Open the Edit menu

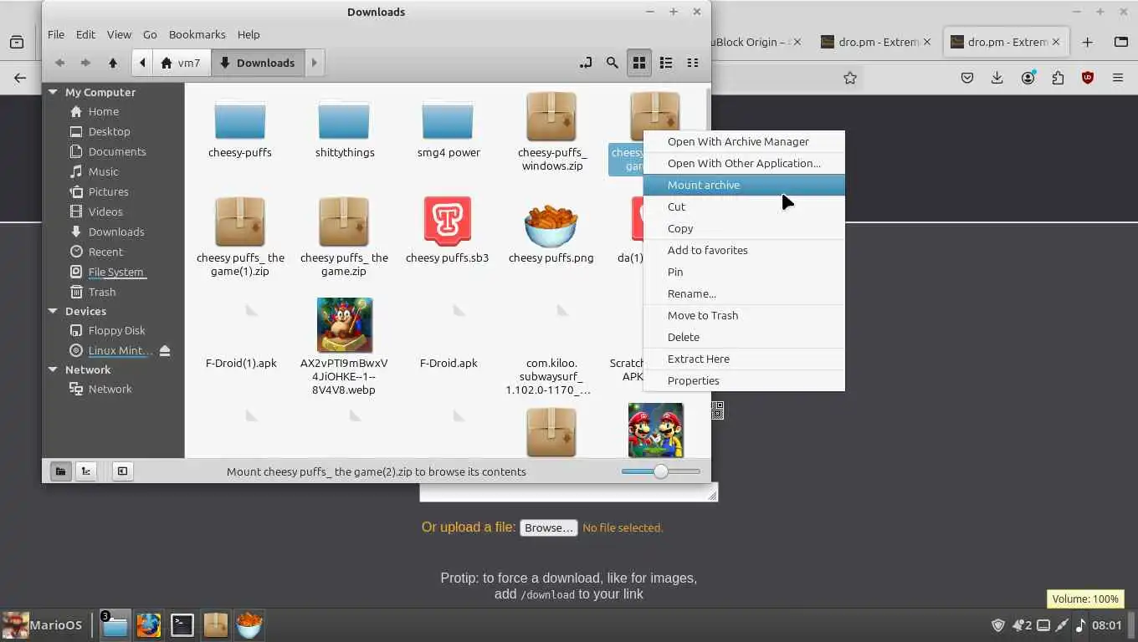coord(85,34)
